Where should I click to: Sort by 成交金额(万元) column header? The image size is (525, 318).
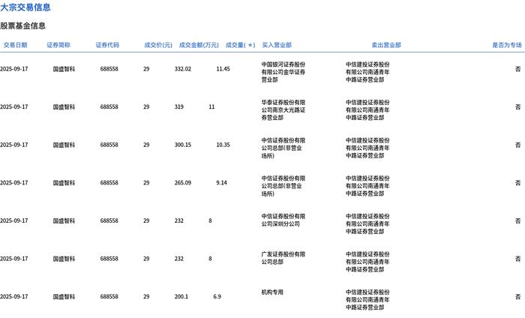tap(199, 45)
